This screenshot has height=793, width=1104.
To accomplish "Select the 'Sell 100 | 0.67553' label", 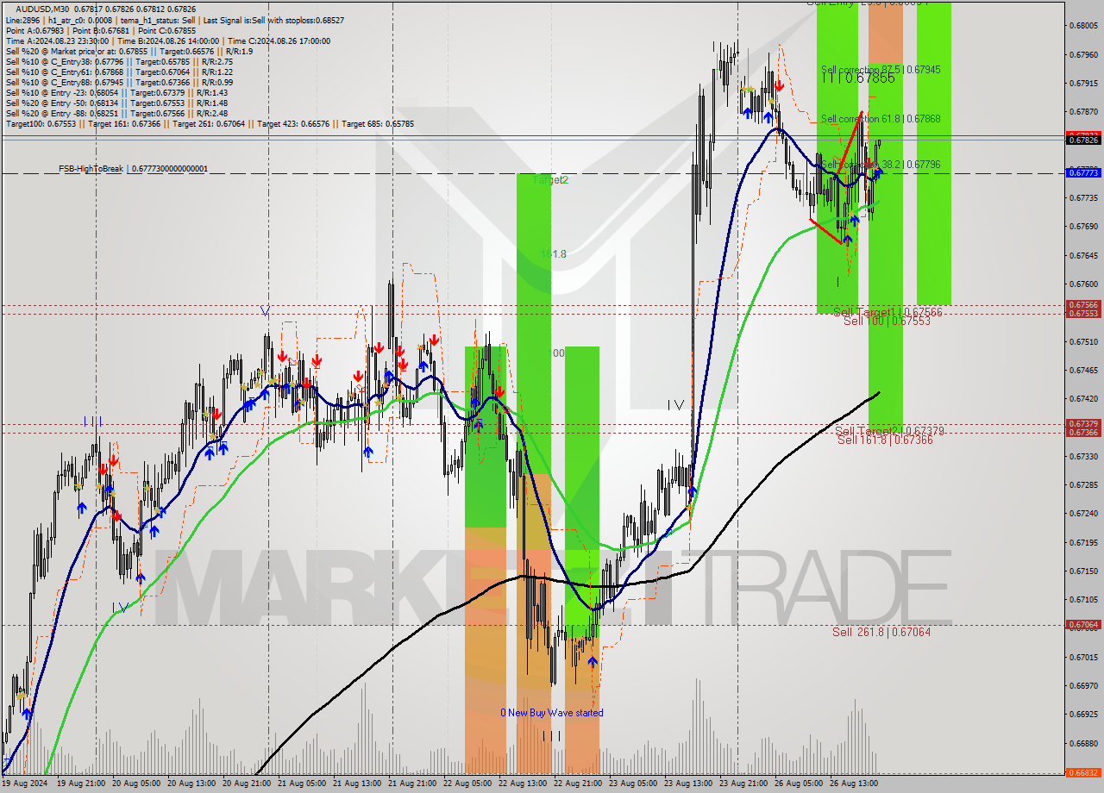I will point(887,321).
